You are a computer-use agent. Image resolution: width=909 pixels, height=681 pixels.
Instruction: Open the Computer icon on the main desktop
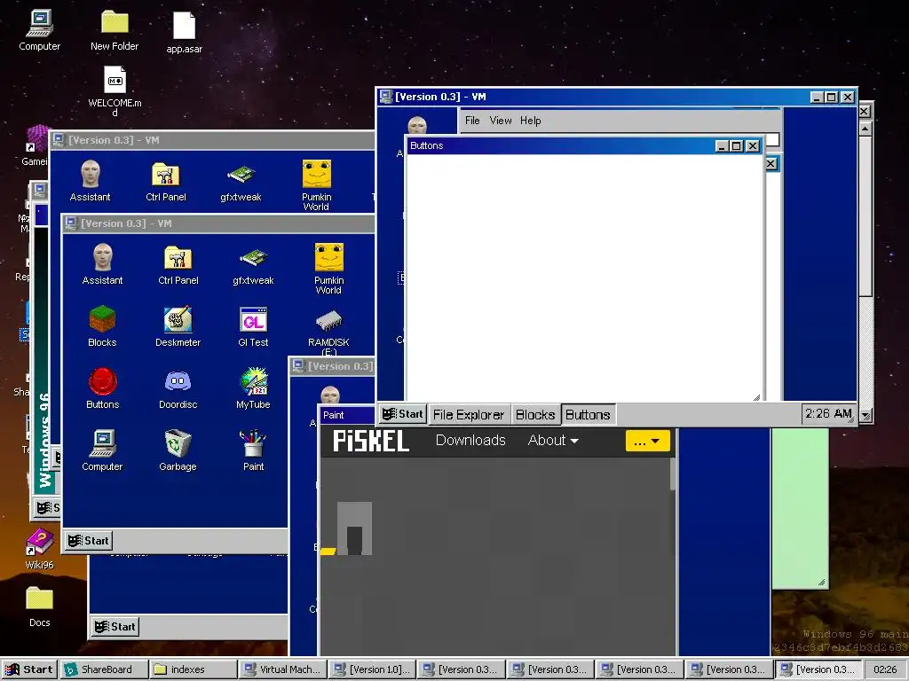pos(39,30)
